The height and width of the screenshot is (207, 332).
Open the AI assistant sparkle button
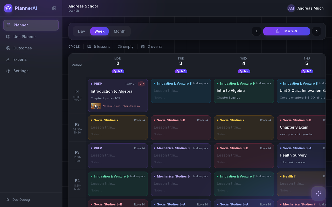(319, 194)
